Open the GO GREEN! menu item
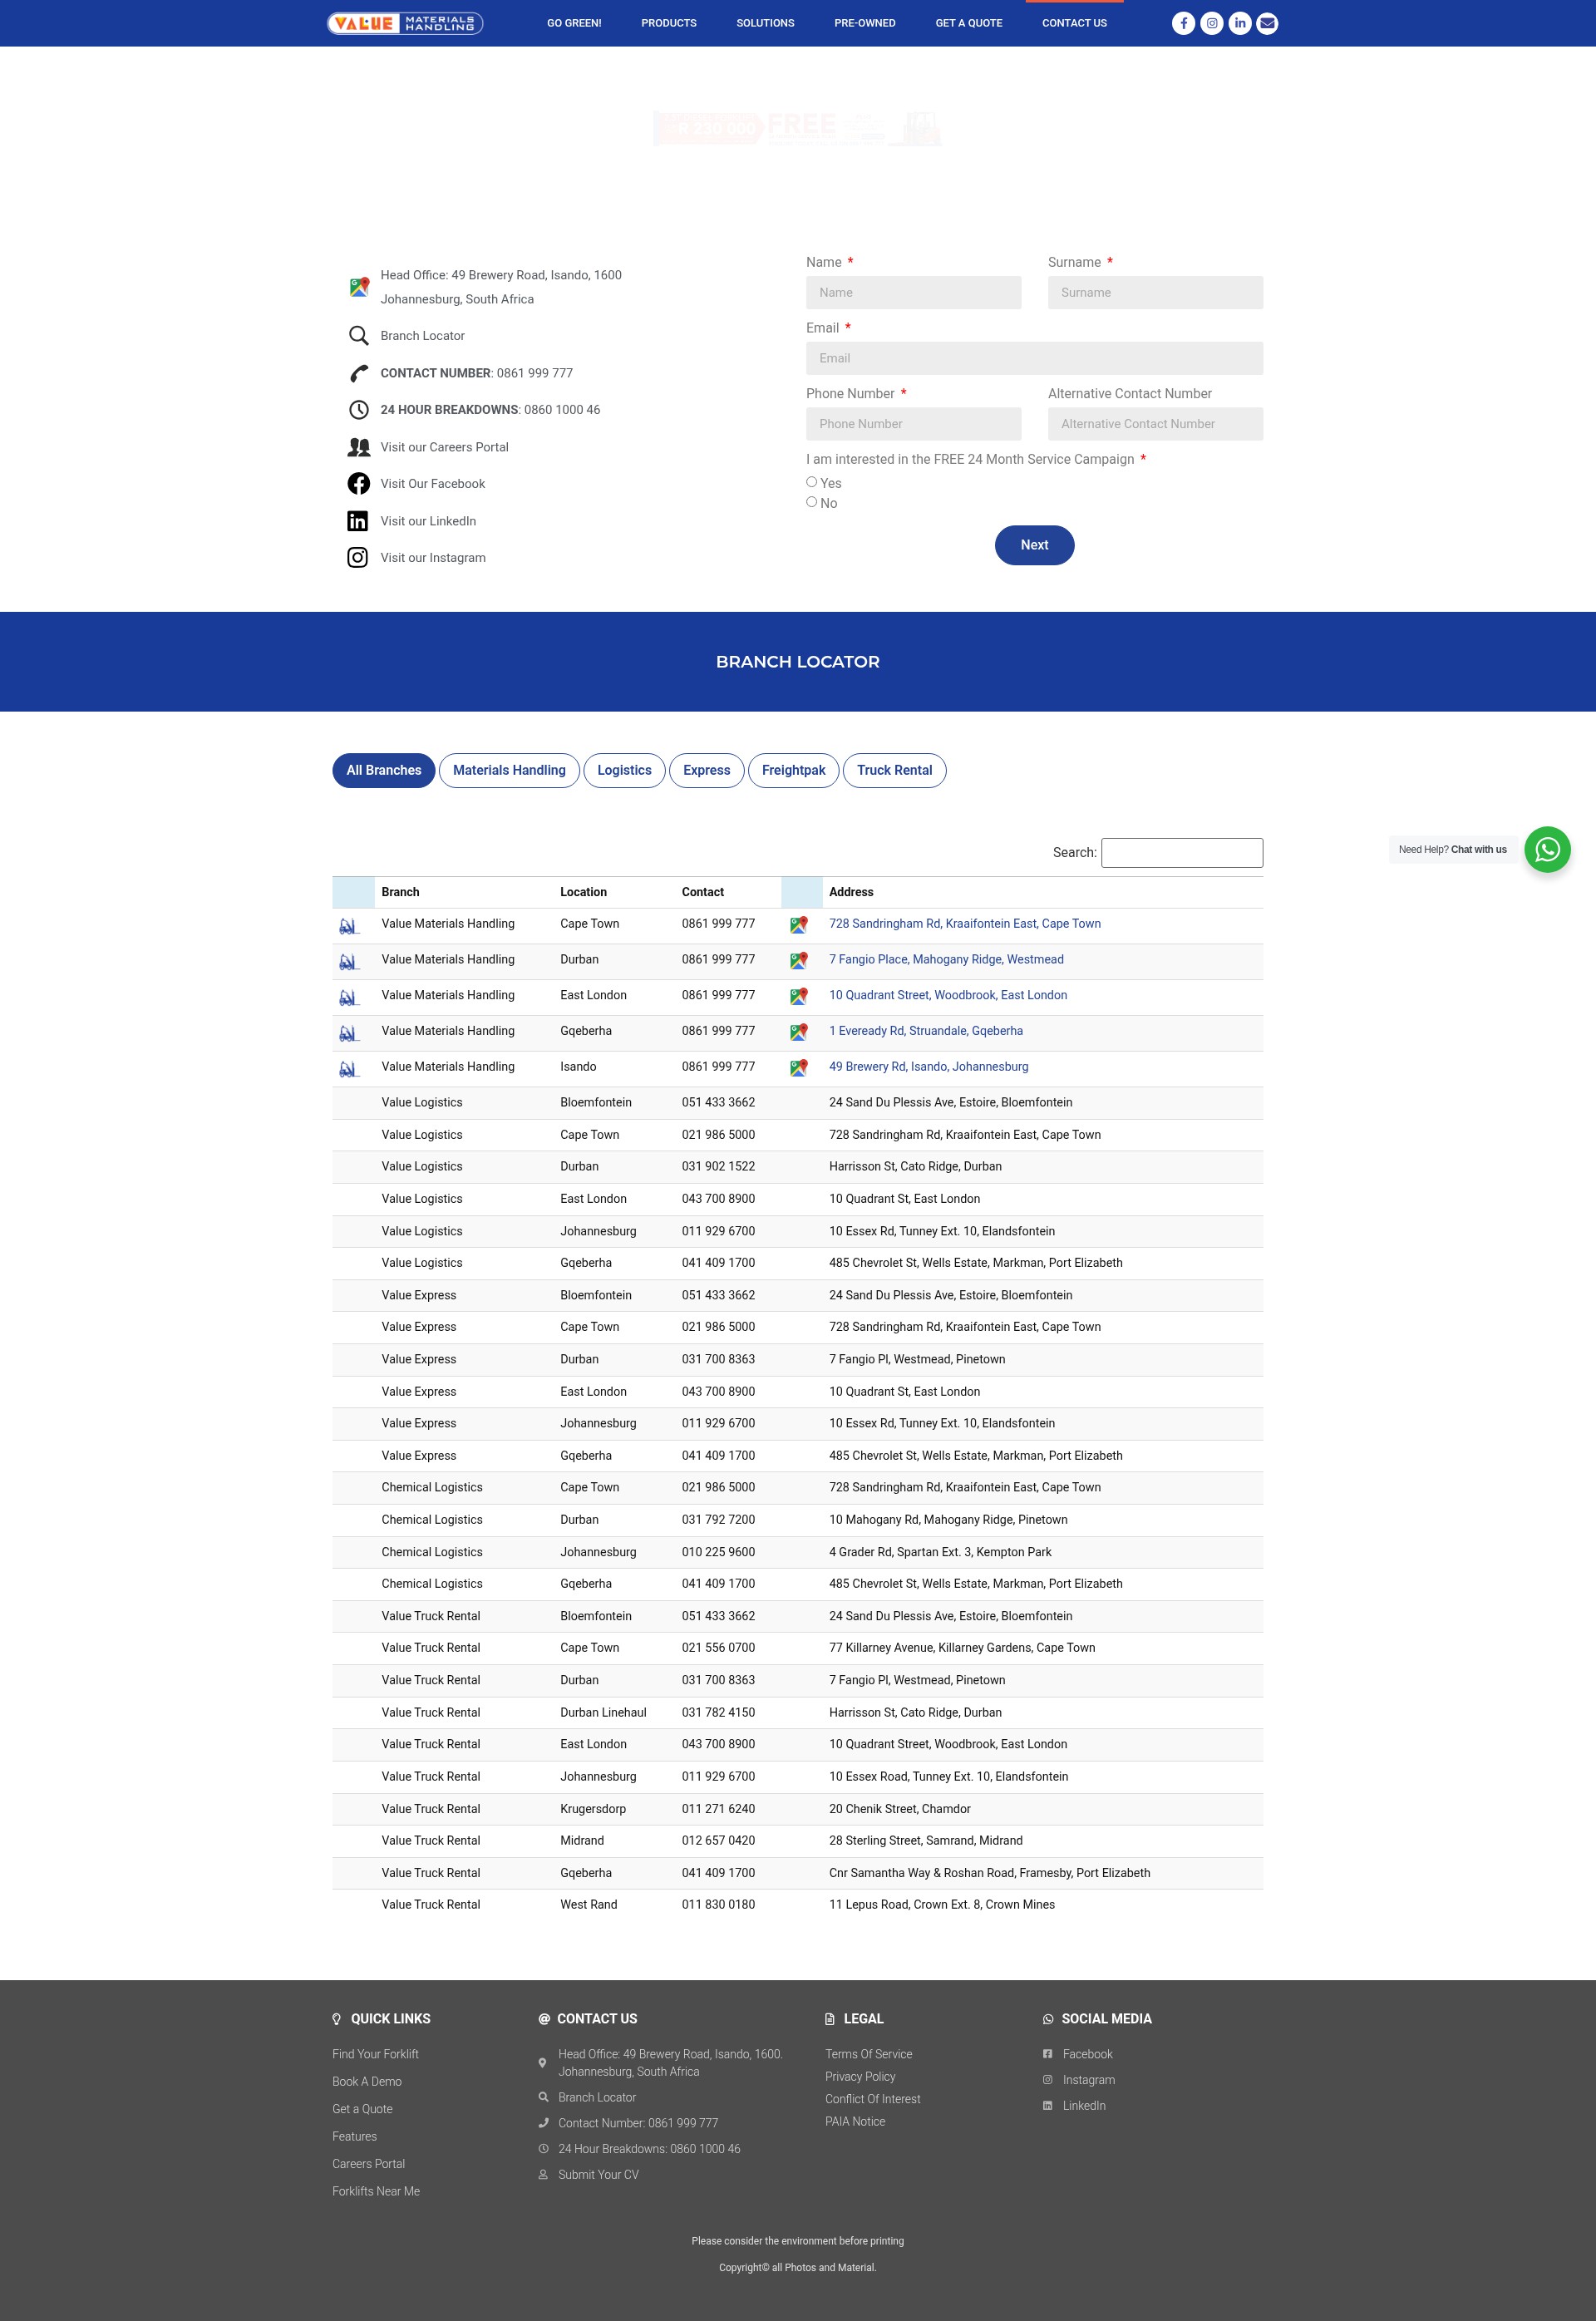This screenshot has height=2321, width=1596. [x=574, y=23]
